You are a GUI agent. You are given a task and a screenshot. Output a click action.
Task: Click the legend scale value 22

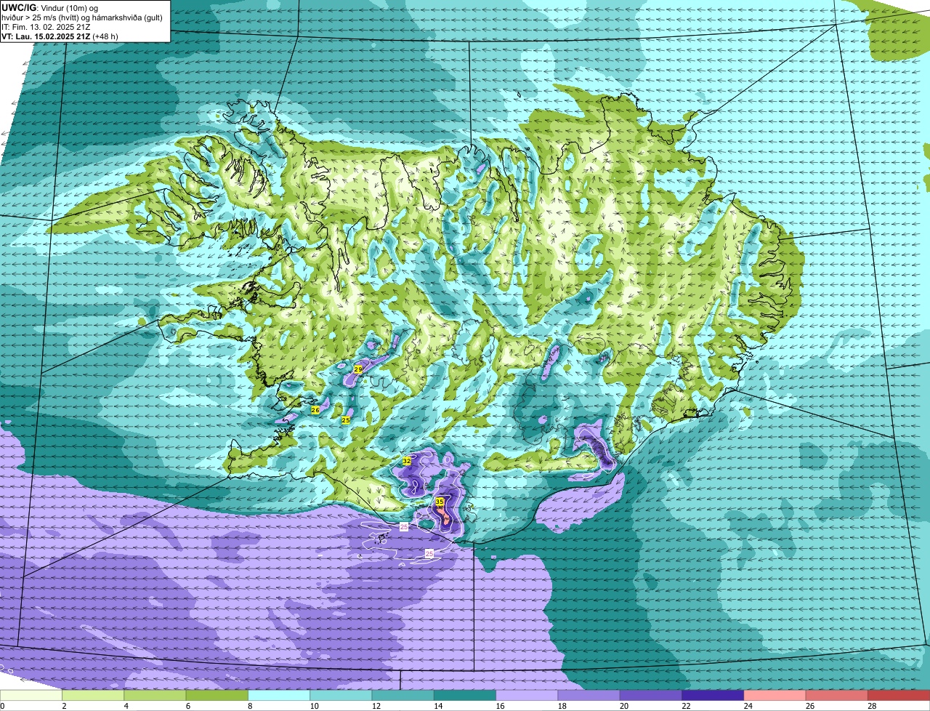point(684,706)
